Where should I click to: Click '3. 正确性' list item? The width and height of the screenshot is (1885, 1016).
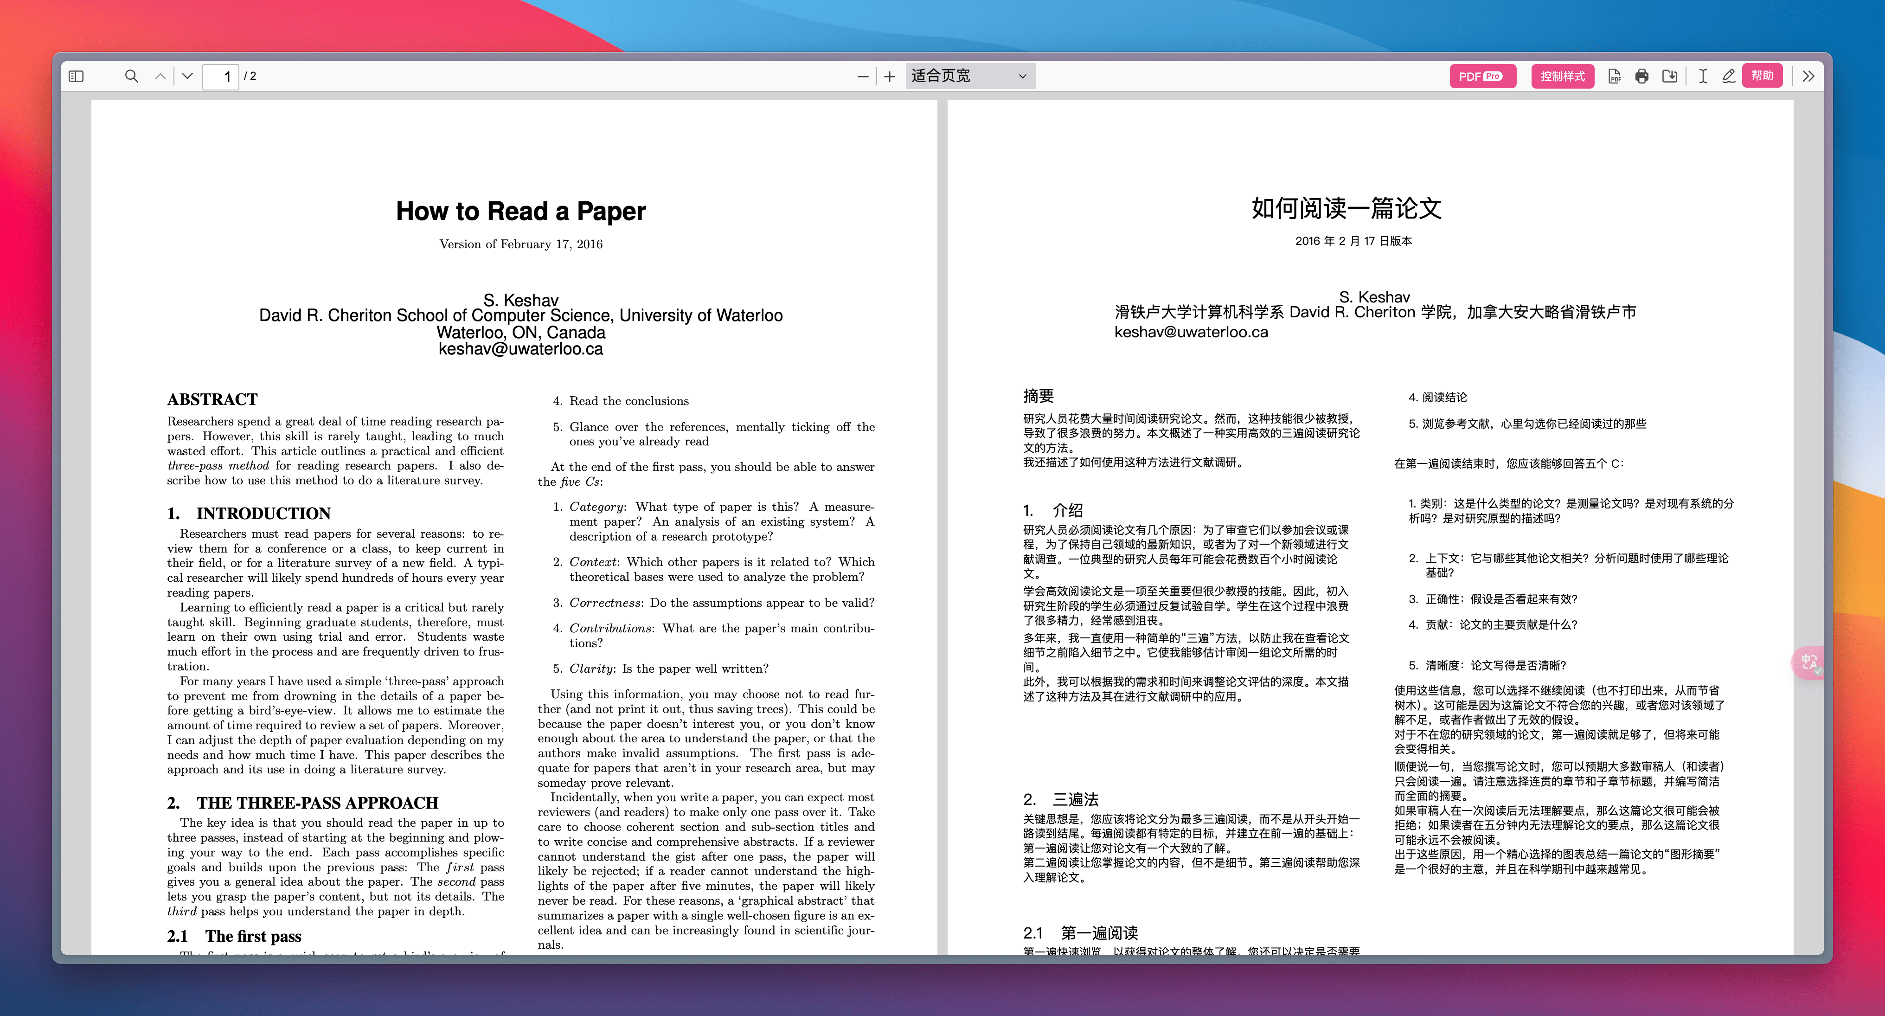click(x=1493, y=599)
